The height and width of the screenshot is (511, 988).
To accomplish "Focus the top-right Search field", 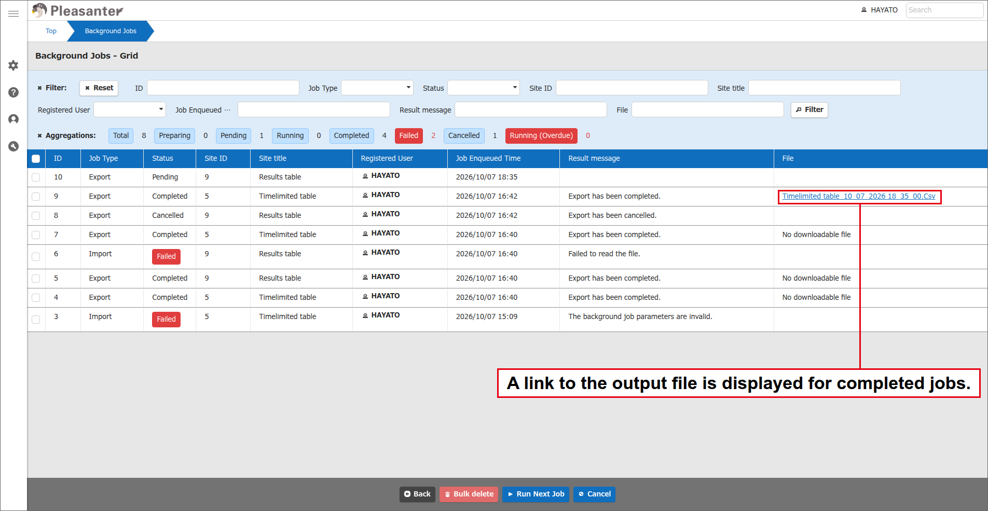I will [944, 10].
